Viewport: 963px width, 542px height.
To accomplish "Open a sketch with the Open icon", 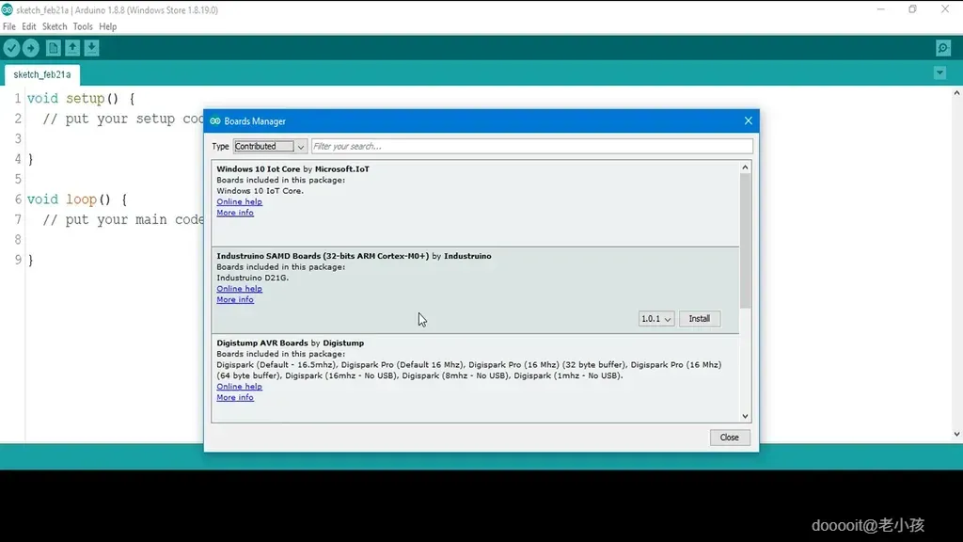I will (72, 48).
